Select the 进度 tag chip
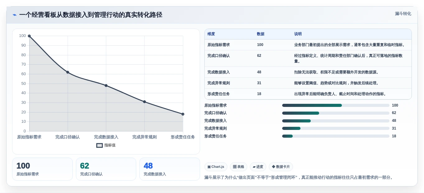This screenshot has height=193, width=424. (258, 167)
